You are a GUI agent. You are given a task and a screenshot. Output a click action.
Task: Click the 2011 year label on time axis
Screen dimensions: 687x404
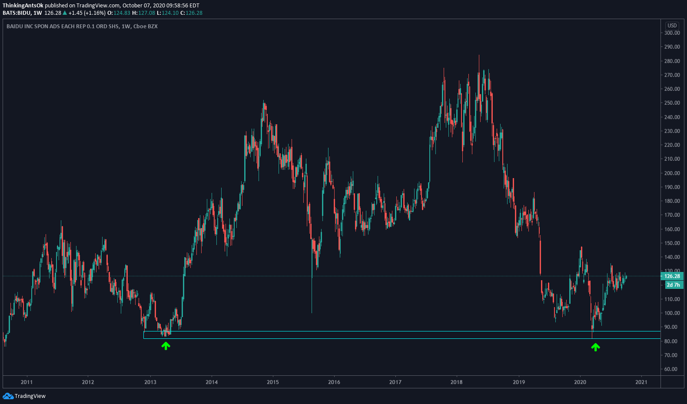tap(27, 382)
